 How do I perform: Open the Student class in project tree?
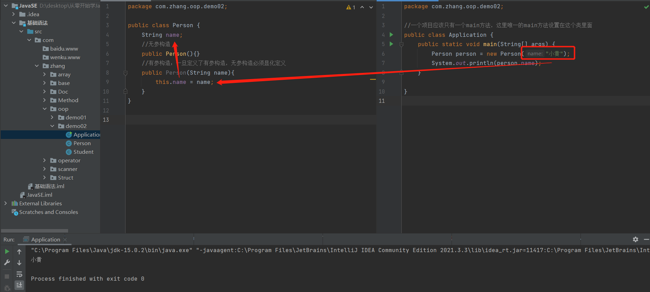click(84, 152)
